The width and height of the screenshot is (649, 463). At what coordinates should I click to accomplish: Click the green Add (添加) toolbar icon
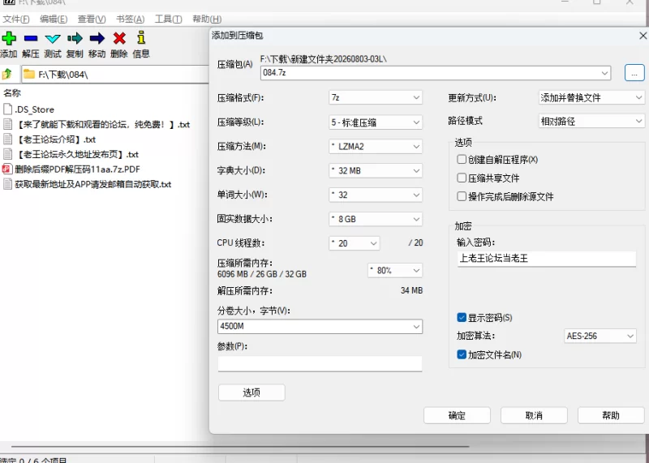tap(9, 38)
